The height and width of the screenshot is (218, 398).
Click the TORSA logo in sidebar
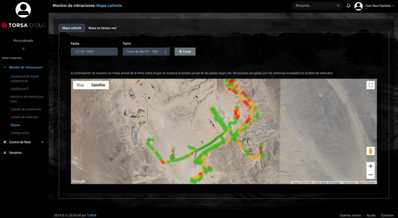click(x=23, y=25)
